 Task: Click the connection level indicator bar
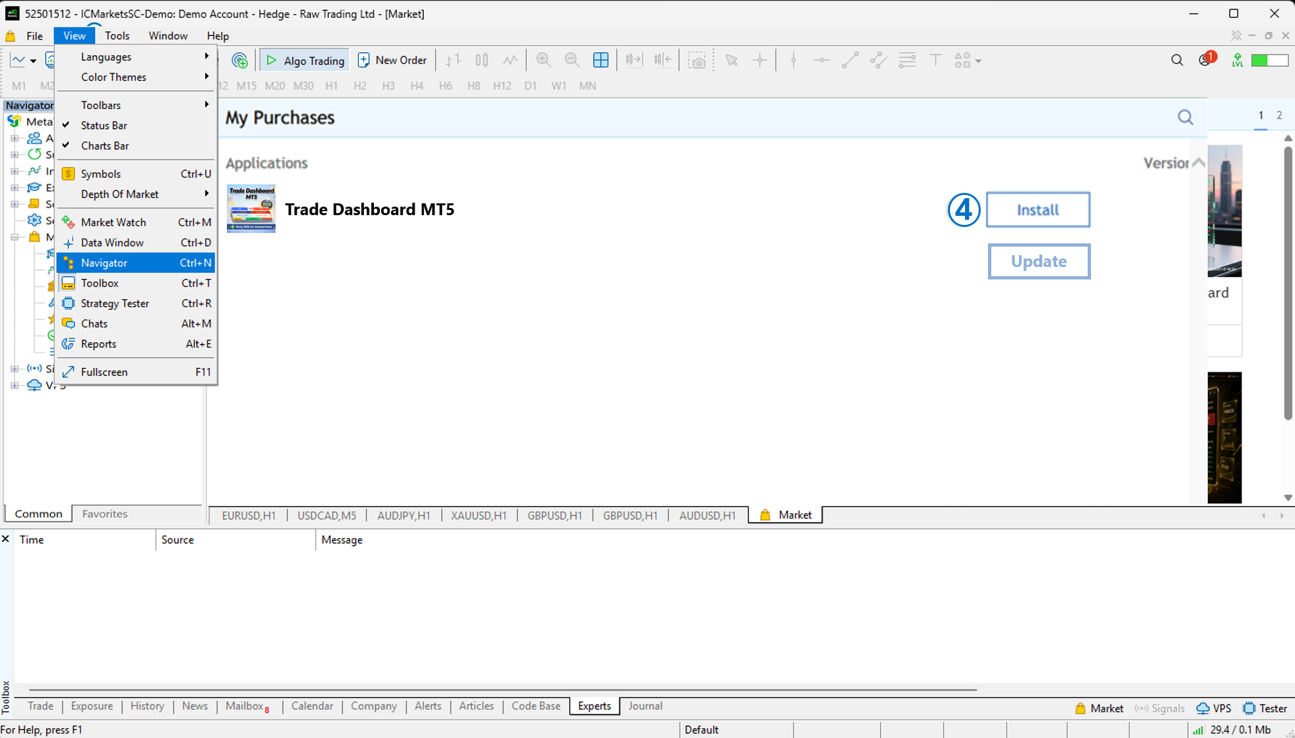1269,60
